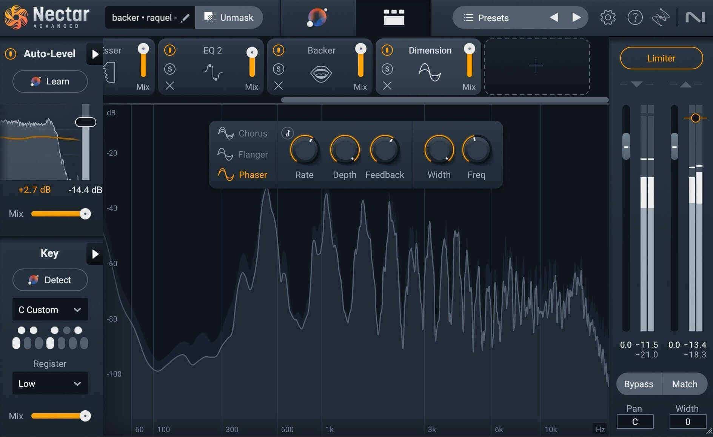Click the output gain up-triangle marker
Viewport: 713px width, 437px height.
tap(685, 84)
